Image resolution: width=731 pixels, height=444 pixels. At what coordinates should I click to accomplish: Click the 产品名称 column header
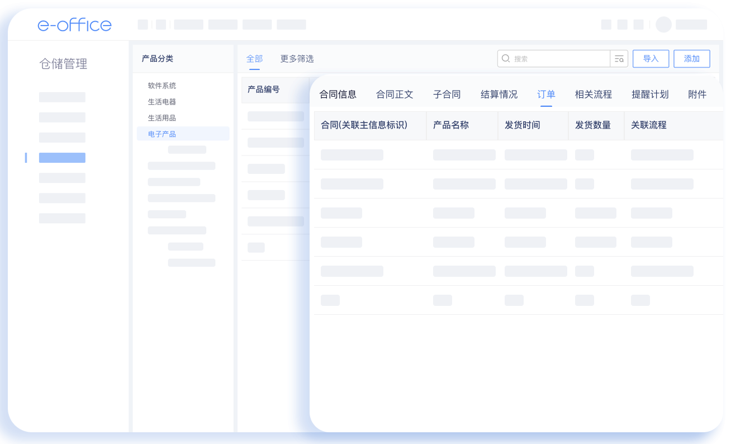[x=451, y=125]
